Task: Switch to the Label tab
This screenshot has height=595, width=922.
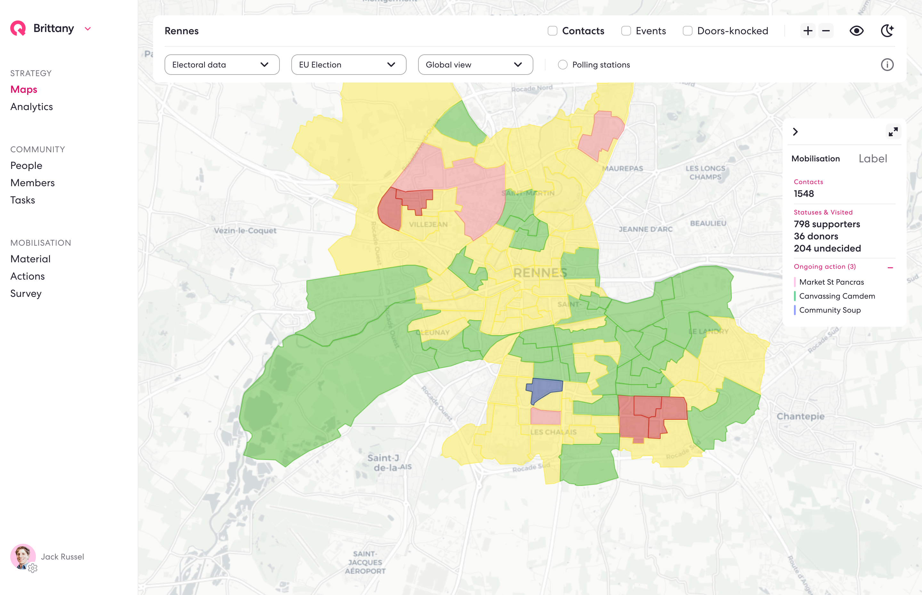Action: tap(872, 159)
